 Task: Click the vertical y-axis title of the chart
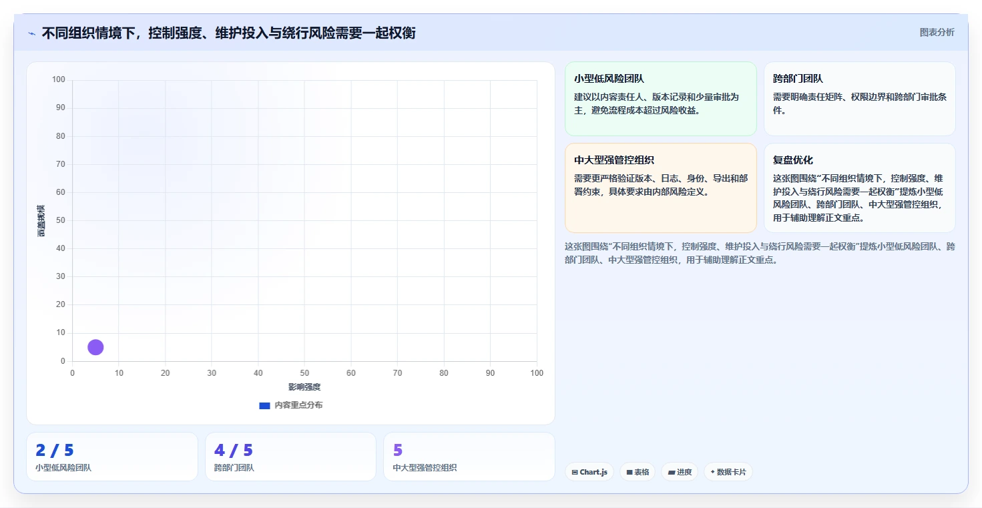click(x=41, y=220)
